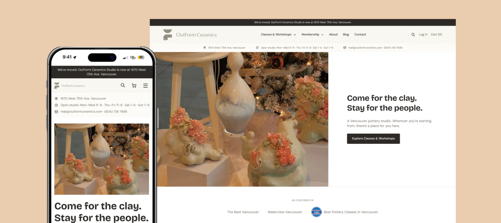Screen dimensions: 501x223
Task: Click the open studio hours text on desktop
Action: 297,48
